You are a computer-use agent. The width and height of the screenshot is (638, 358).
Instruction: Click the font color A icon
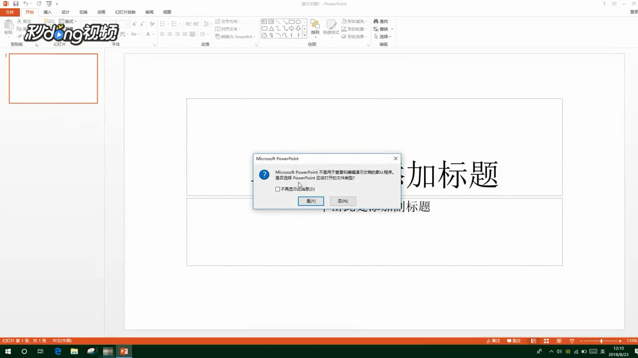click(x=149, y=34)
